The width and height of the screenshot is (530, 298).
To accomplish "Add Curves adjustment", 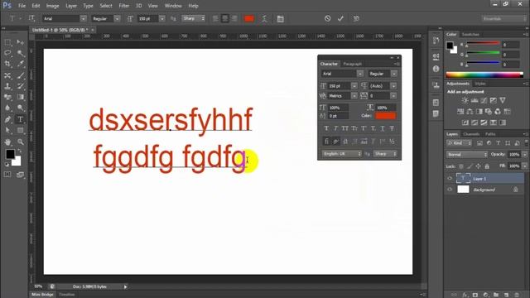I will (484, 100).
